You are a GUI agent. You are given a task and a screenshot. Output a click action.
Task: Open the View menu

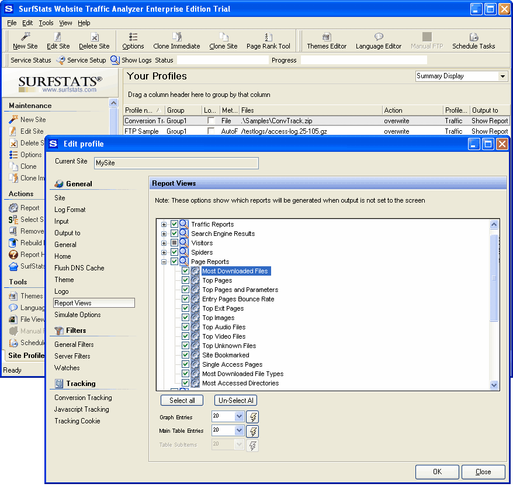65,23
